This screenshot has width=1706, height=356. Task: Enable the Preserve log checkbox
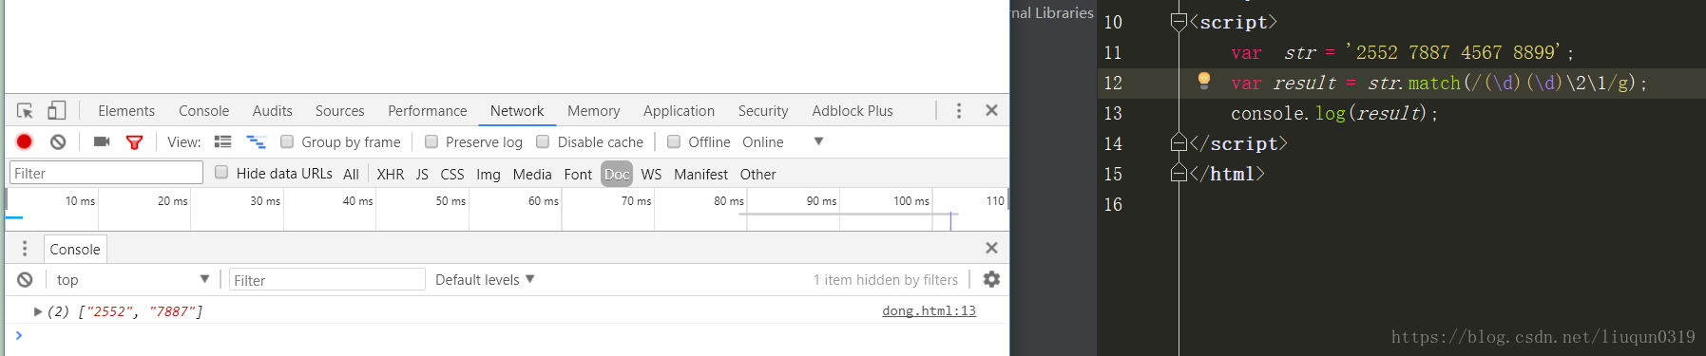click(431, 141)
